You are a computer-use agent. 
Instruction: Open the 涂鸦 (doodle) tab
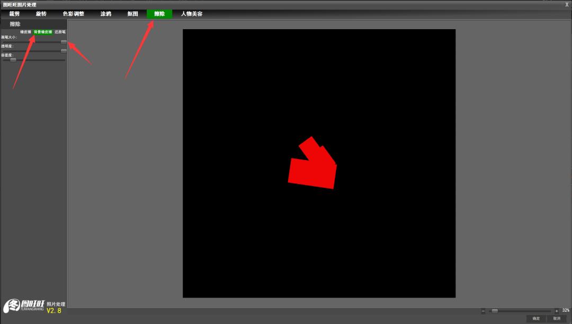(x=106, y=14)
